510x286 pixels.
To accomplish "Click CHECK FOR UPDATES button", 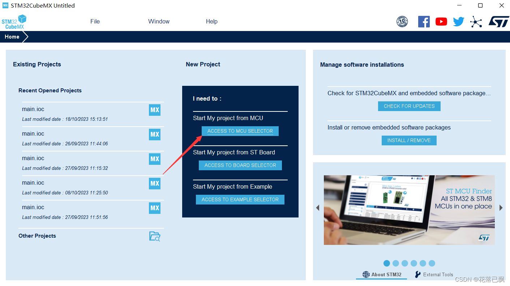I will pos(409,106).
